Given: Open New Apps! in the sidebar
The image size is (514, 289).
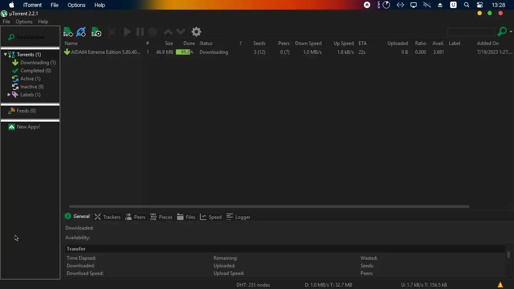Looking at the screenshot, I should (28, 127).
